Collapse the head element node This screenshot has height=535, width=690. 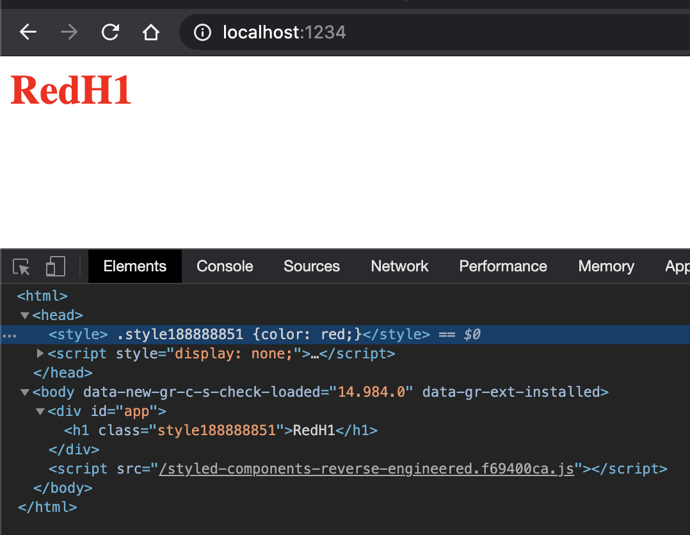click(25, 315)
